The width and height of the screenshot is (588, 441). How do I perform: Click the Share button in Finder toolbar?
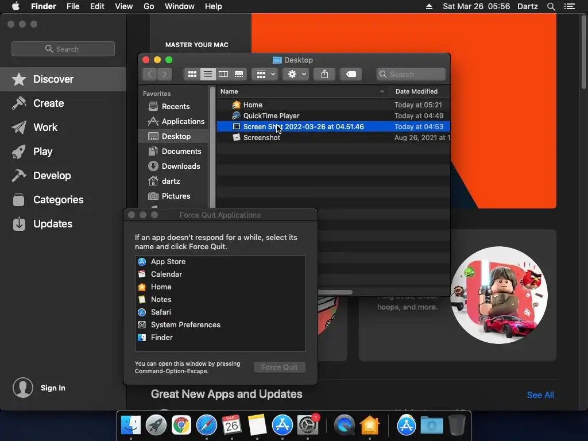coord(325,74)
